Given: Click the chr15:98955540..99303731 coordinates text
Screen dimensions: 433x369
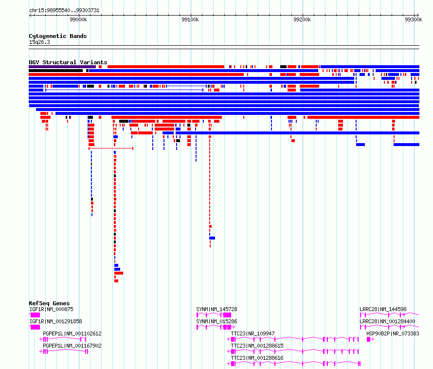Looking at the screenshot, I should click(x=64, y=10).
